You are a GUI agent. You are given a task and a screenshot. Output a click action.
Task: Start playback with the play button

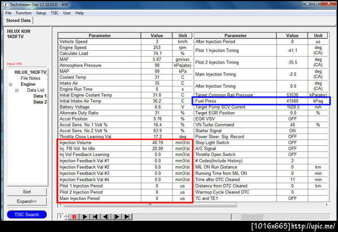click(84, 217)
